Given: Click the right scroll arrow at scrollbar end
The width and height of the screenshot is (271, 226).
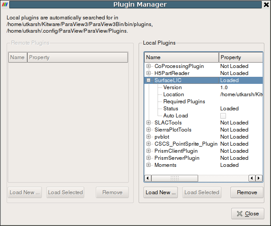Looking at the screenshot, I should (259, 178).
